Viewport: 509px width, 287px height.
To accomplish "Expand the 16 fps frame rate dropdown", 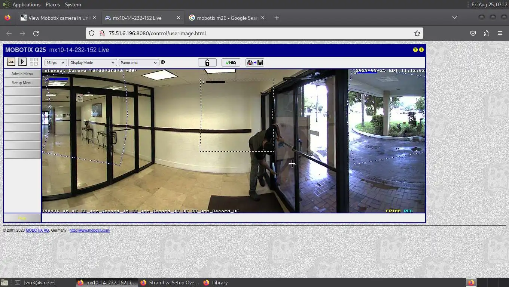I will pyautogui.click(x=55, y=62).
